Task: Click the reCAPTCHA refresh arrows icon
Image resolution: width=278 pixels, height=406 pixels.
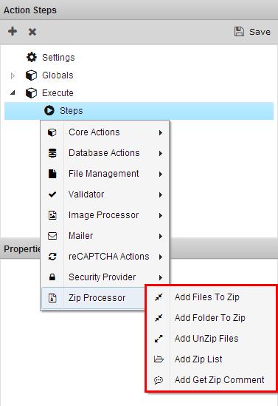Action: click(52, 257)
